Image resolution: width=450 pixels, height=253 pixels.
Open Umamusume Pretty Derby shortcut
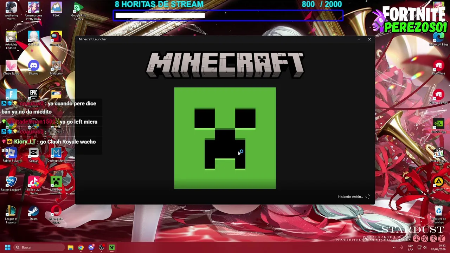point(34,11)
